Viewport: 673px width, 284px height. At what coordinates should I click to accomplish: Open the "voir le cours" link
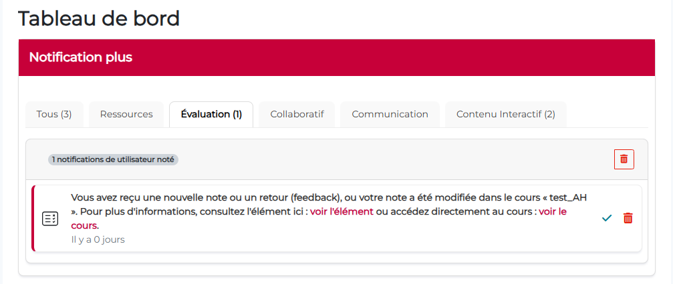click(x=552, y=211)
